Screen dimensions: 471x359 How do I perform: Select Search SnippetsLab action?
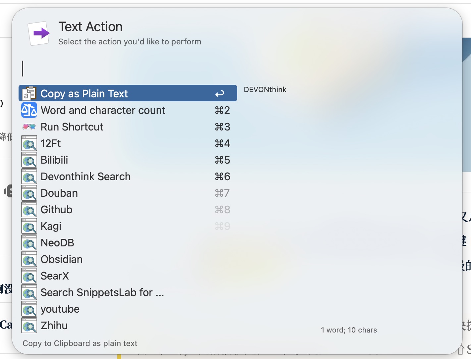102,292
